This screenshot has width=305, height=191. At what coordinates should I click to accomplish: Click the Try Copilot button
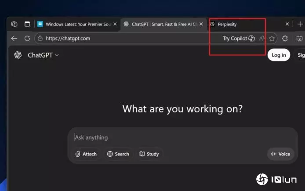[239, 39]
